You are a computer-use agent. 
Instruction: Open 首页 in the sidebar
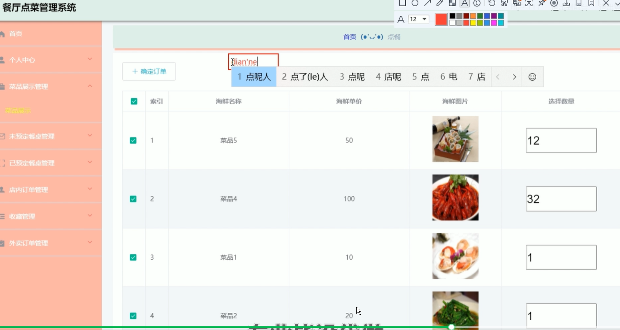[x=51, y=34]
